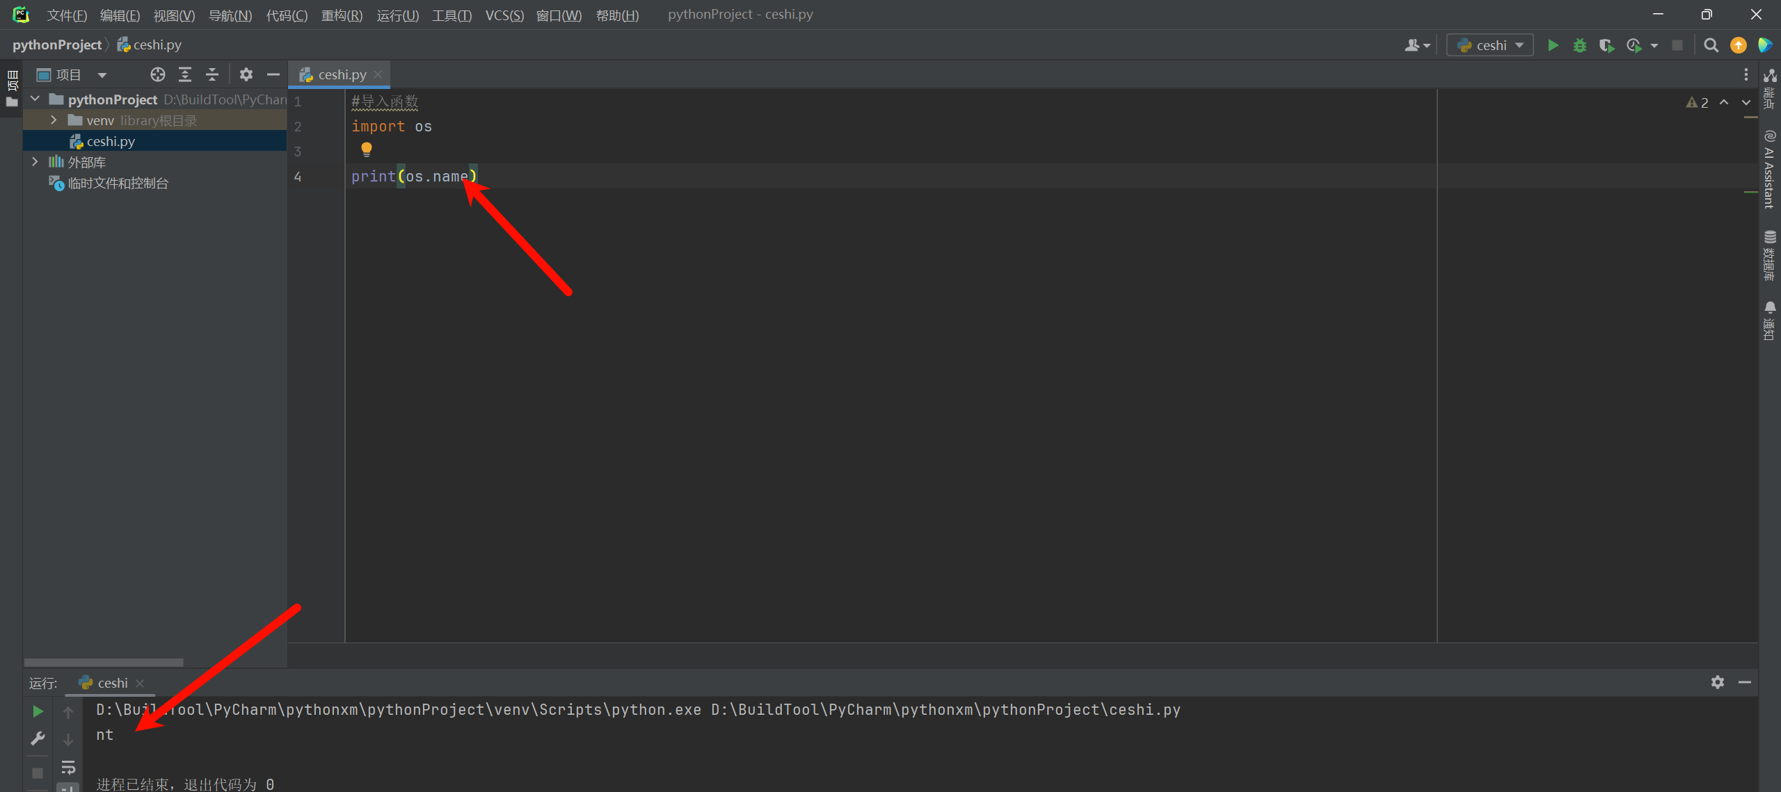Open run panel wrench settings icon

(38, 738)
